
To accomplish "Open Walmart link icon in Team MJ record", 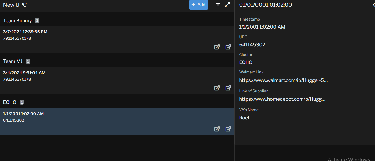I will tap(217, 88).
